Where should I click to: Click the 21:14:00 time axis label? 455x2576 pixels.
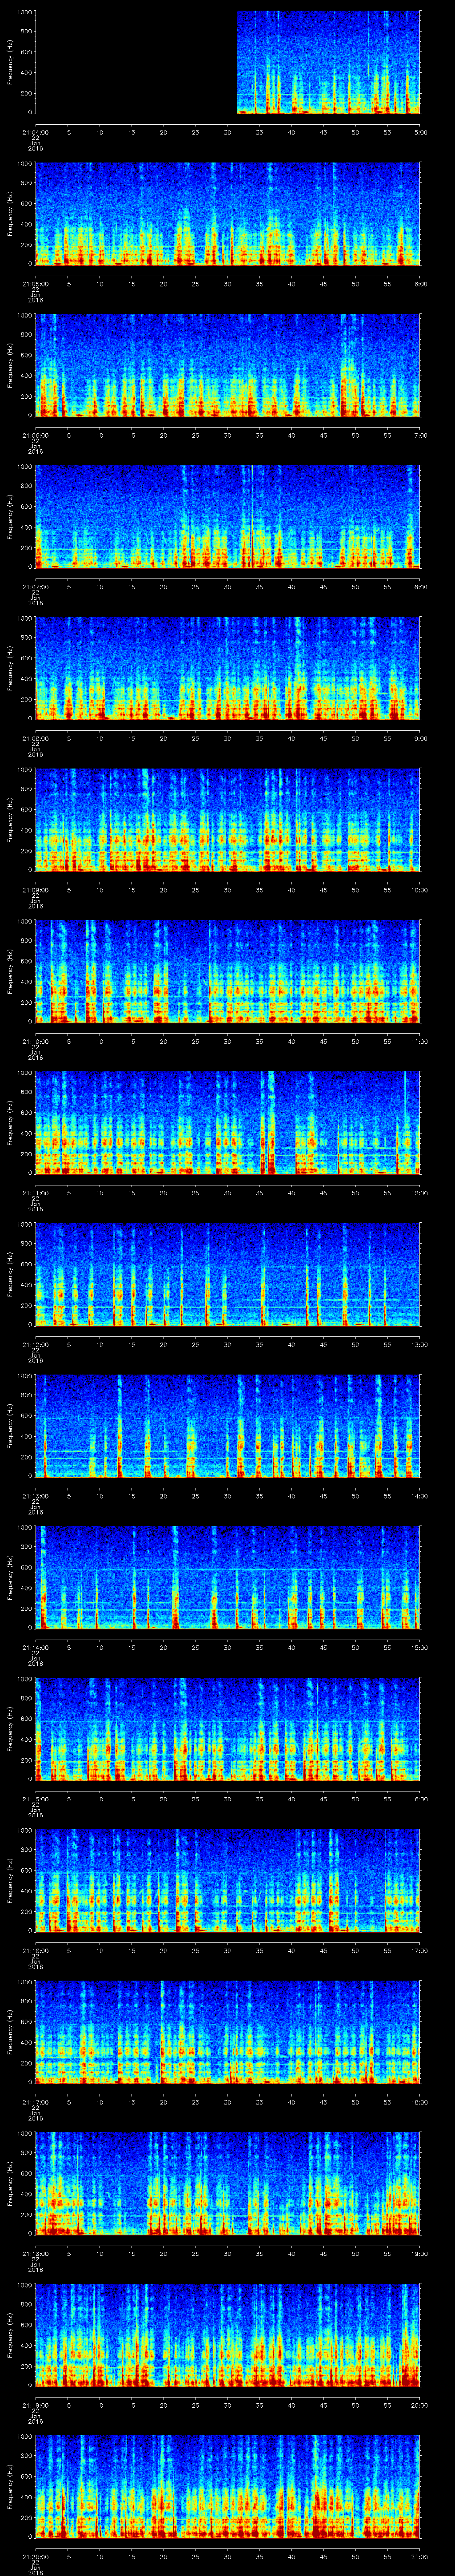[x=35, y=1648]
